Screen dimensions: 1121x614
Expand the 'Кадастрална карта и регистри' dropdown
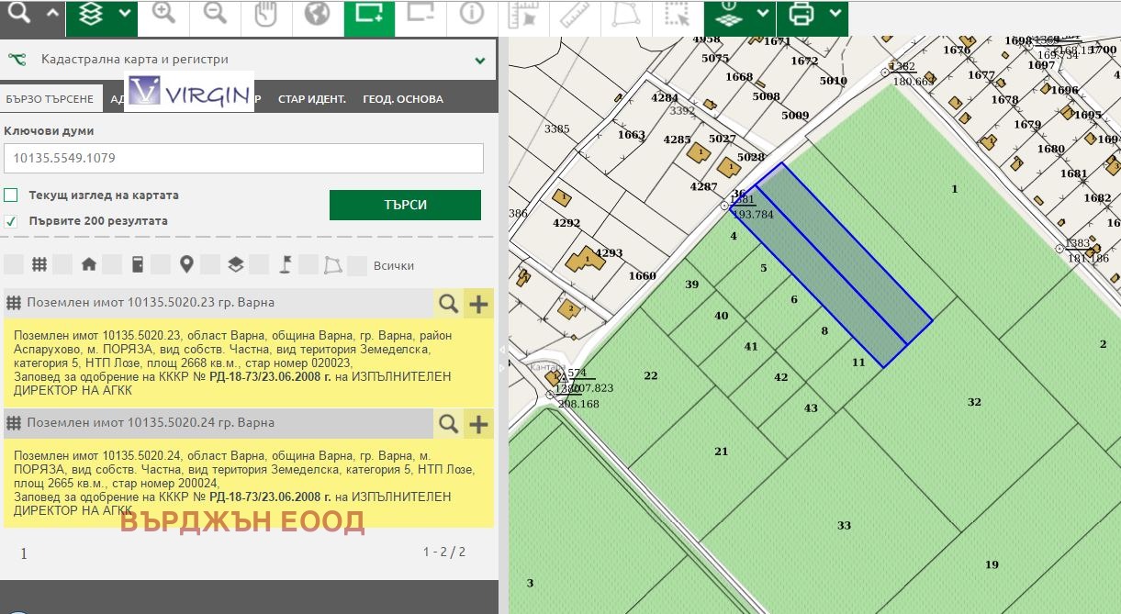click(479, 61)
